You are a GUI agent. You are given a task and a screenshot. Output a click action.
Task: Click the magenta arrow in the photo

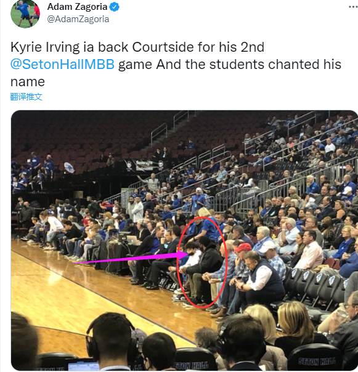tap(132, 258)
